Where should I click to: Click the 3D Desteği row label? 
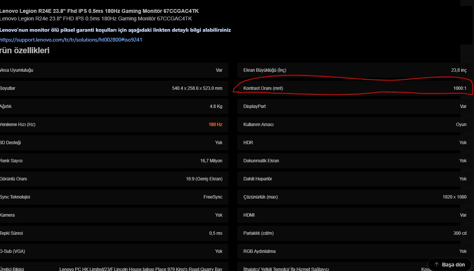pos(11,143)
